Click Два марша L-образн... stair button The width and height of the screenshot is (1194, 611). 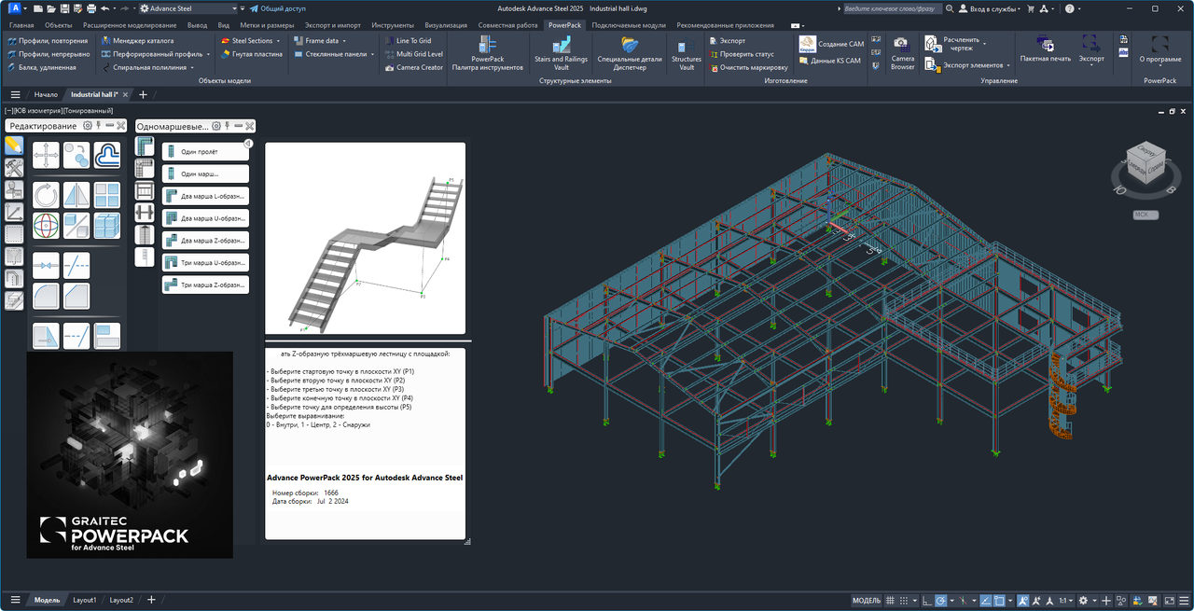pos(205,196)
